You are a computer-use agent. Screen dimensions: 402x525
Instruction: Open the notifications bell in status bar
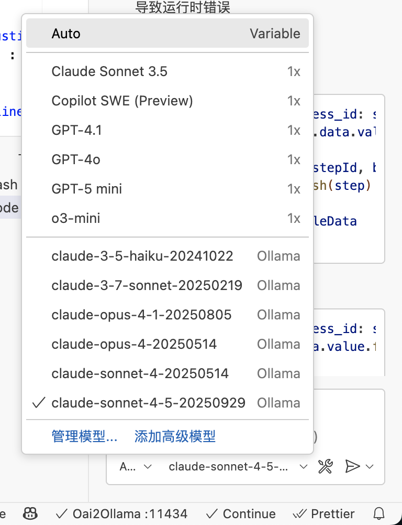(x=378, y=513)
